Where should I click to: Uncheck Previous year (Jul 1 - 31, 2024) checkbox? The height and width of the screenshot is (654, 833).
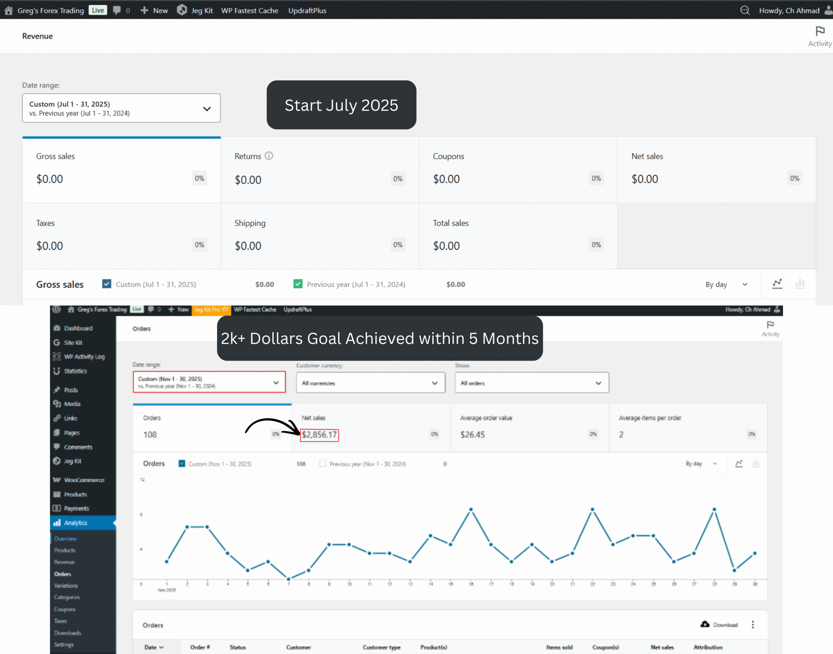click(298, 284)
